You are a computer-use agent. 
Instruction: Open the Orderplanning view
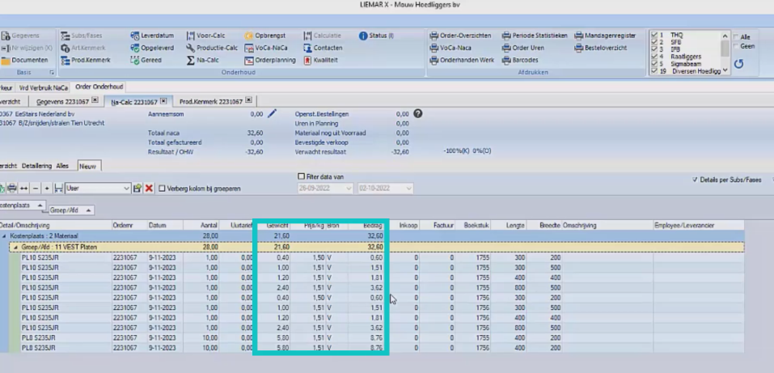click(x=269, y=60)
